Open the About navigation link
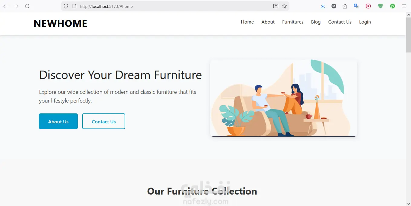Viewport: 411px width, 206px height. (x=268, y=22)
